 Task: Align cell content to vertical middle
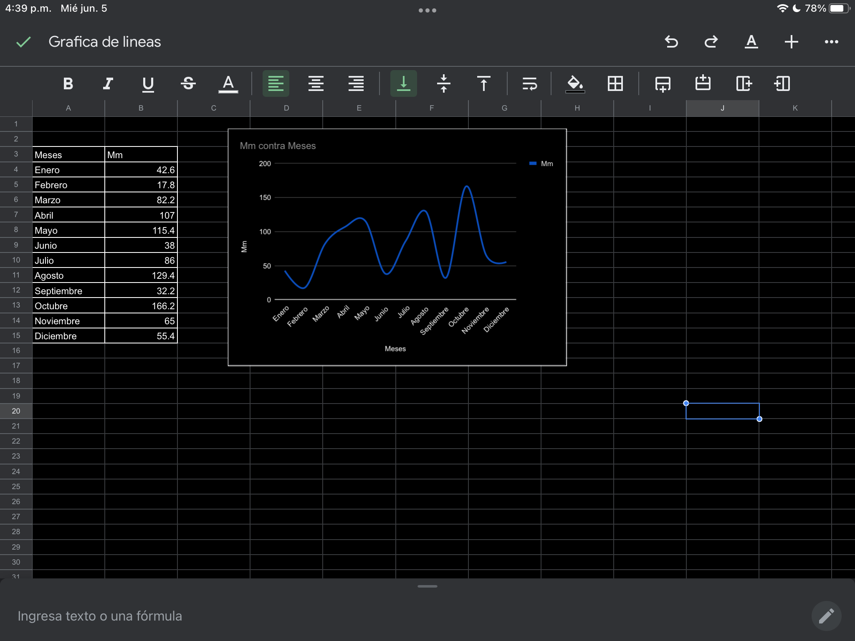(443, 83)
